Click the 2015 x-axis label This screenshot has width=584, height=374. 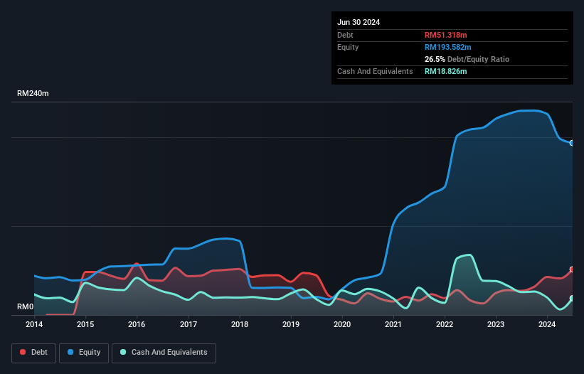click(x=85, y=324)
